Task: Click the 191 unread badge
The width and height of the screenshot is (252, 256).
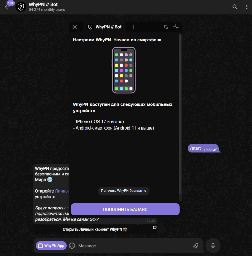Action: (11, 3)
